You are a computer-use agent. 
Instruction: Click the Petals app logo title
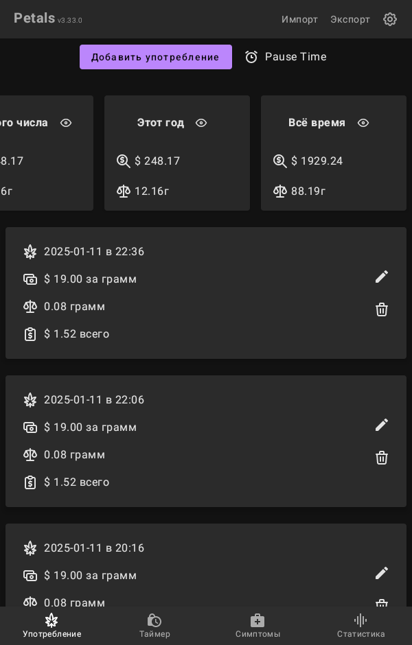pos(34,19)
